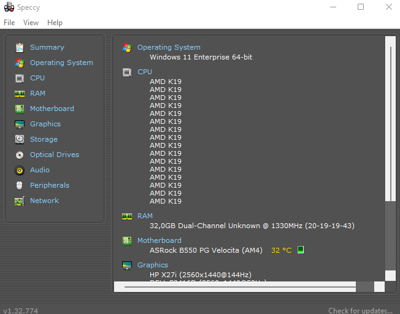Open Motherboard section from sidebar
The width and height of the screenshot is (400, 314).
(x=52, y=109)
